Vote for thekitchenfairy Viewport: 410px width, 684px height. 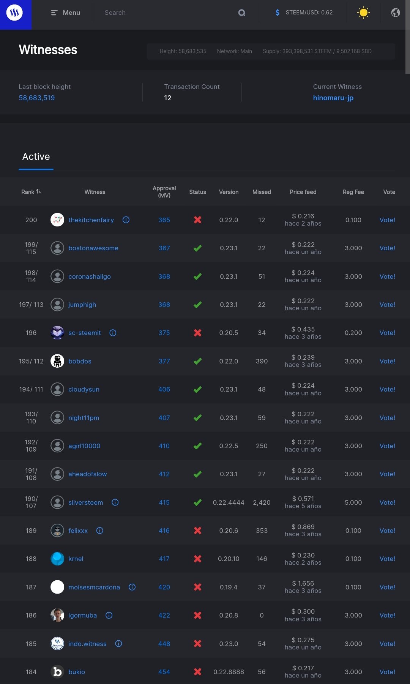[387, 220]
